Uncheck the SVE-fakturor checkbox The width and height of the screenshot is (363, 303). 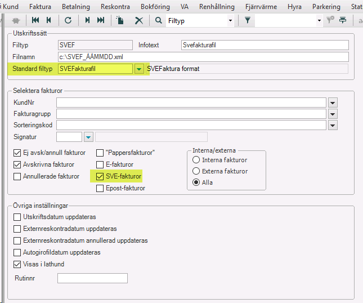pyautogui.click(x=100, y=176)
